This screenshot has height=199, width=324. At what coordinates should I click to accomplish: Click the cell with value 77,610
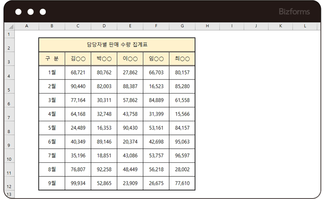[x=182, y=183]
